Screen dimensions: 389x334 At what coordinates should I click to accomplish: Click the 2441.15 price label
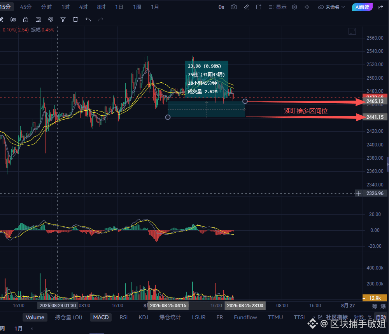click(x=375, y=117)
